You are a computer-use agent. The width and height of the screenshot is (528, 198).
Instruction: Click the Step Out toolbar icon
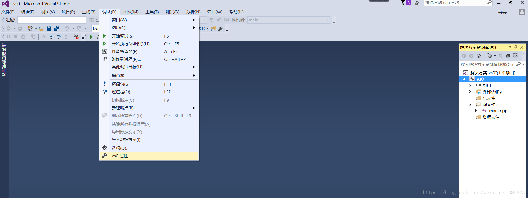tap(66, 37)
